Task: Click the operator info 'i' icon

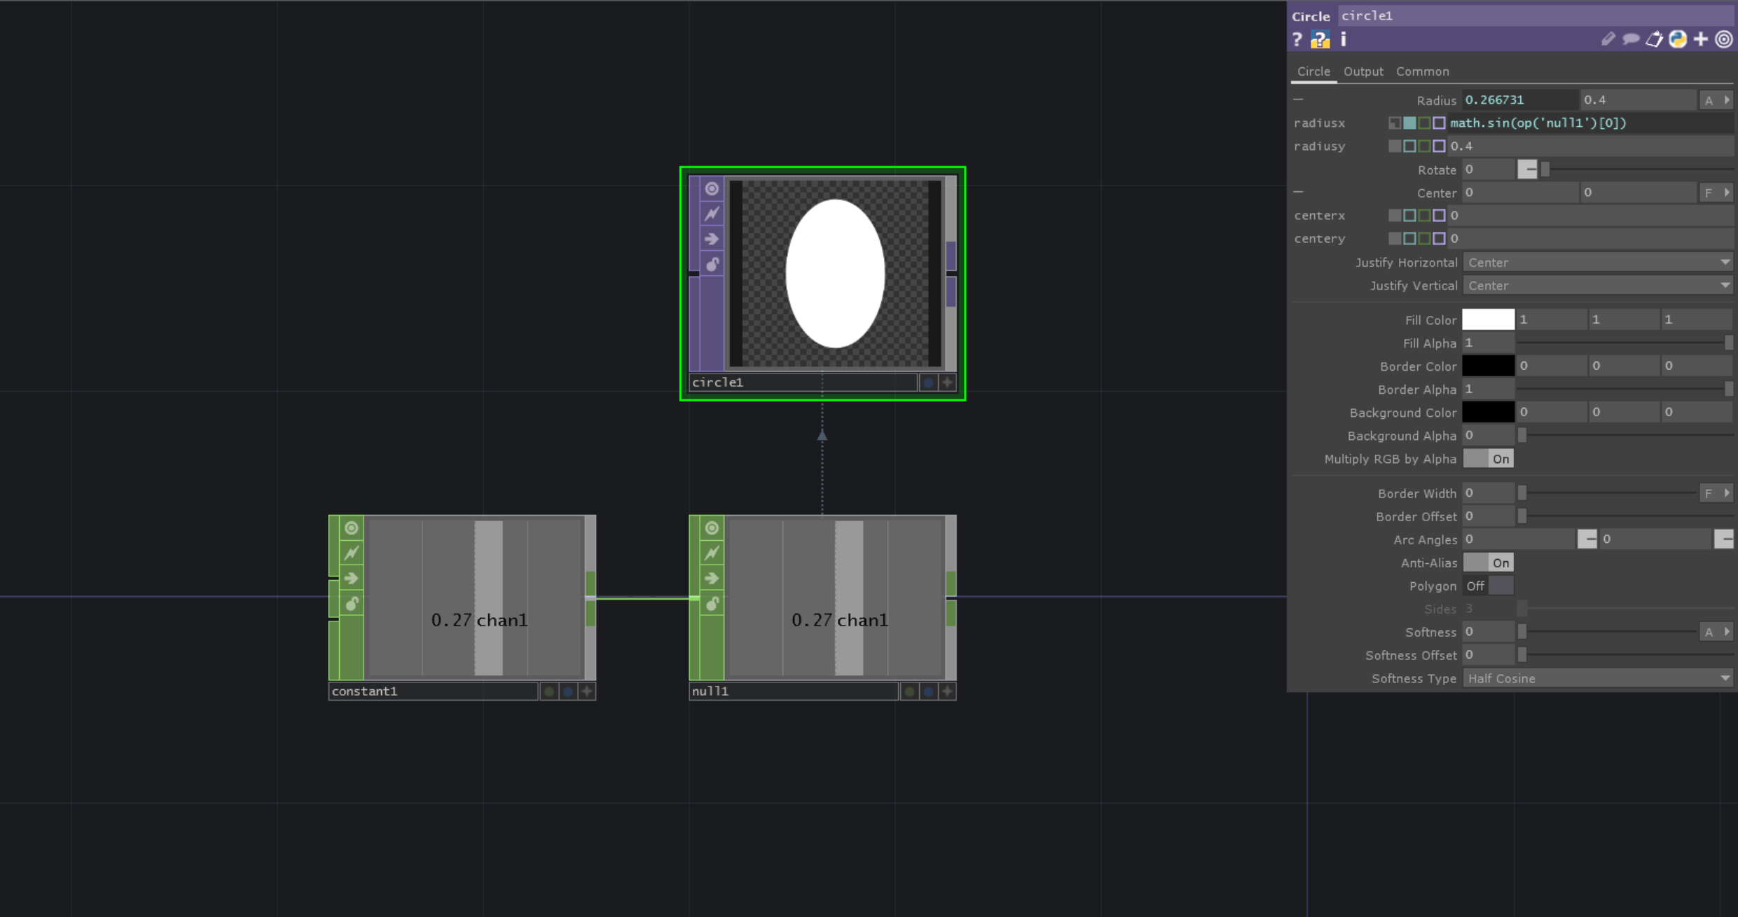Action: [x=1343, y=40]
